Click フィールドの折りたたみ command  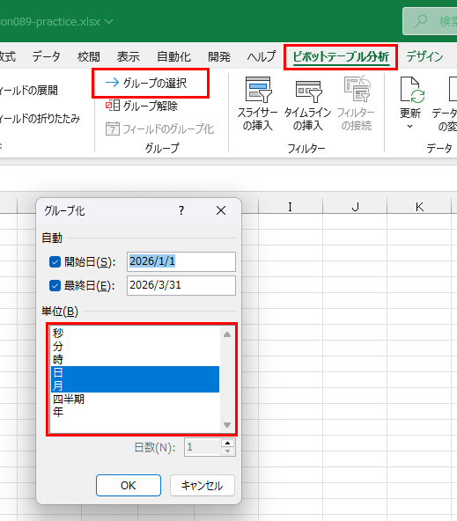40,118
